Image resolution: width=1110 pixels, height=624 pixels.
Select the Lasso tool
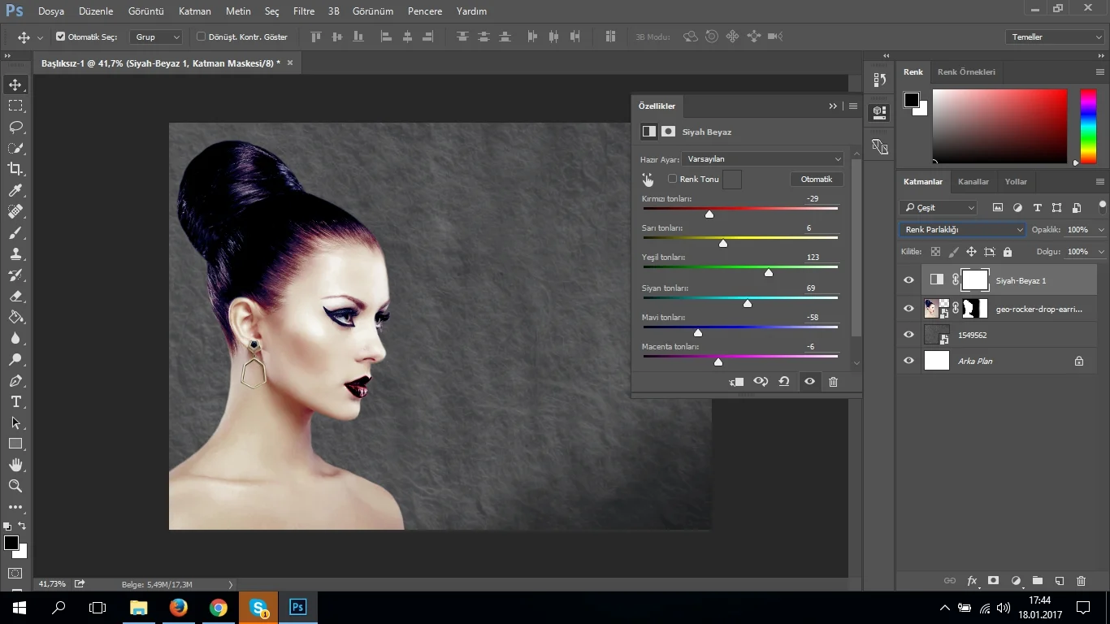click(x=15, y=127)
